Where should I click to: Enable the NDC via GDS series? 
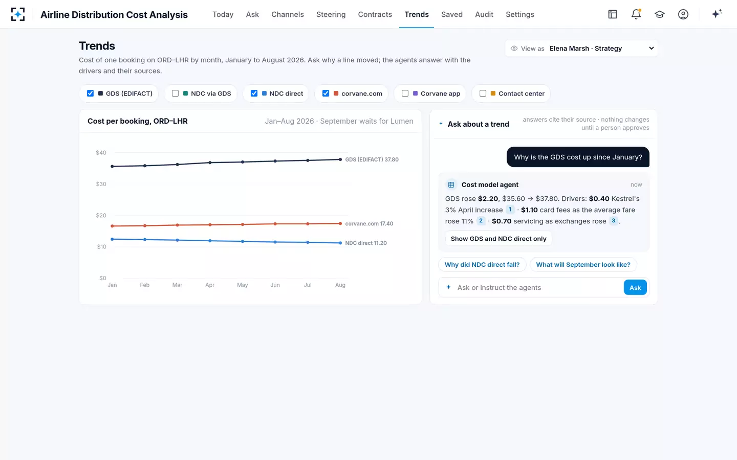tap(175, 94)
